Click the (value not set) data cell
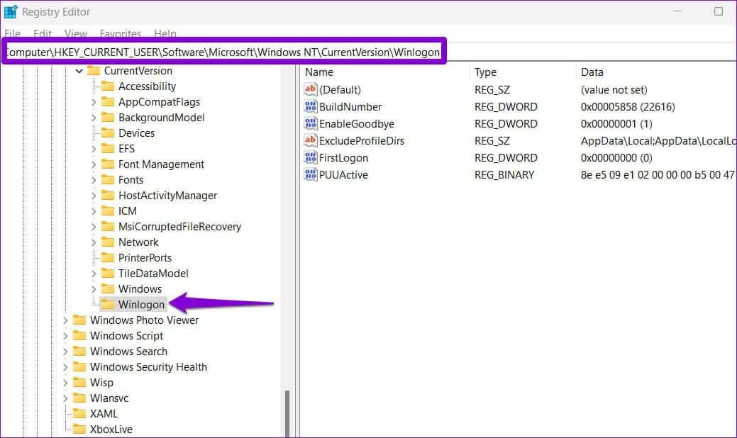The image size is (737, 438). (614, 90)
